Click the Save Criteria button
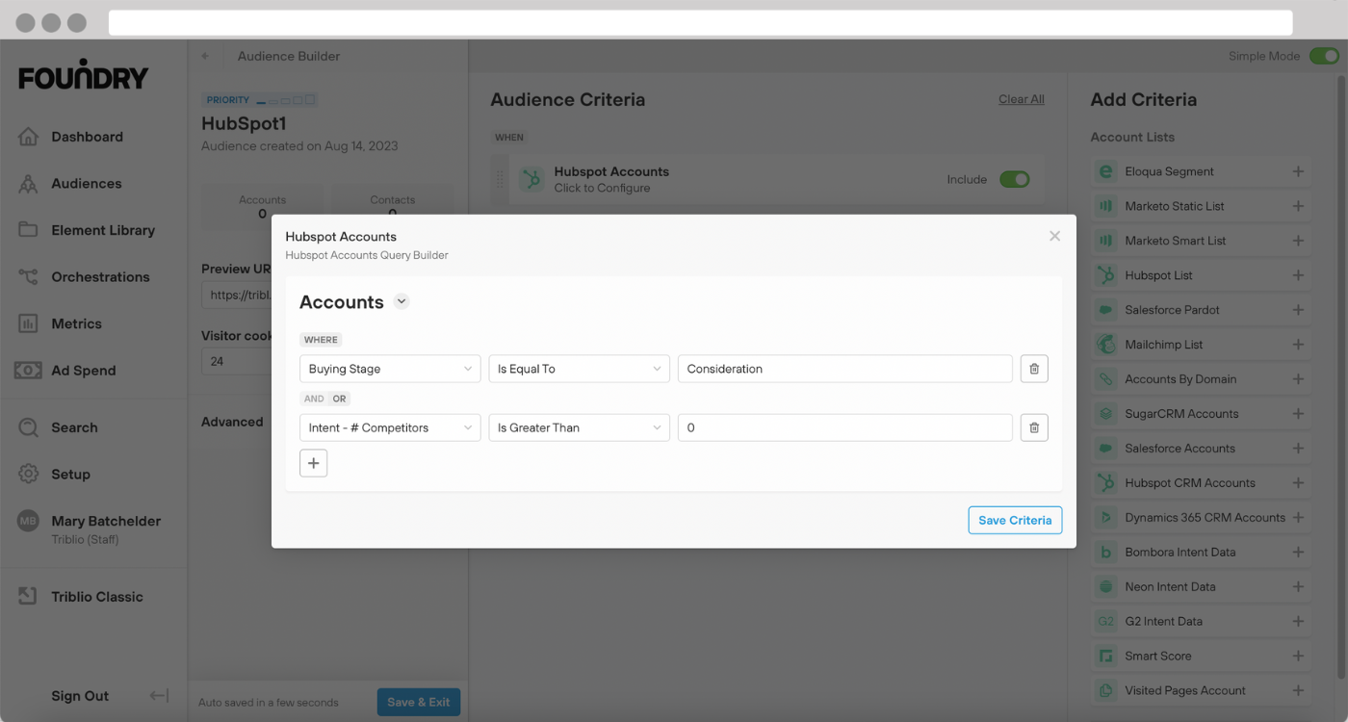1348x722 pixels. [1015, 520]
